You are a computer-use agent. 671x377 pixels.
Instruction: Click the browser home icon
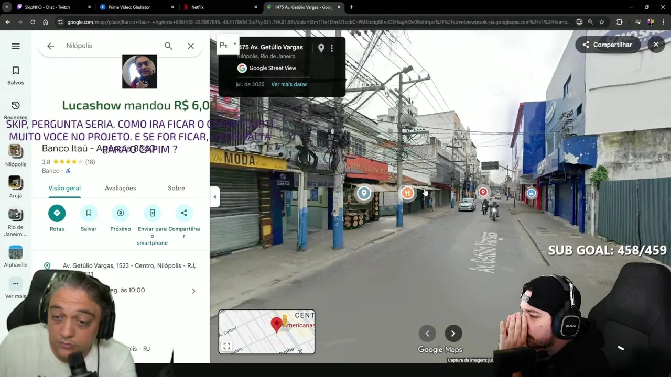coord(45,22)
